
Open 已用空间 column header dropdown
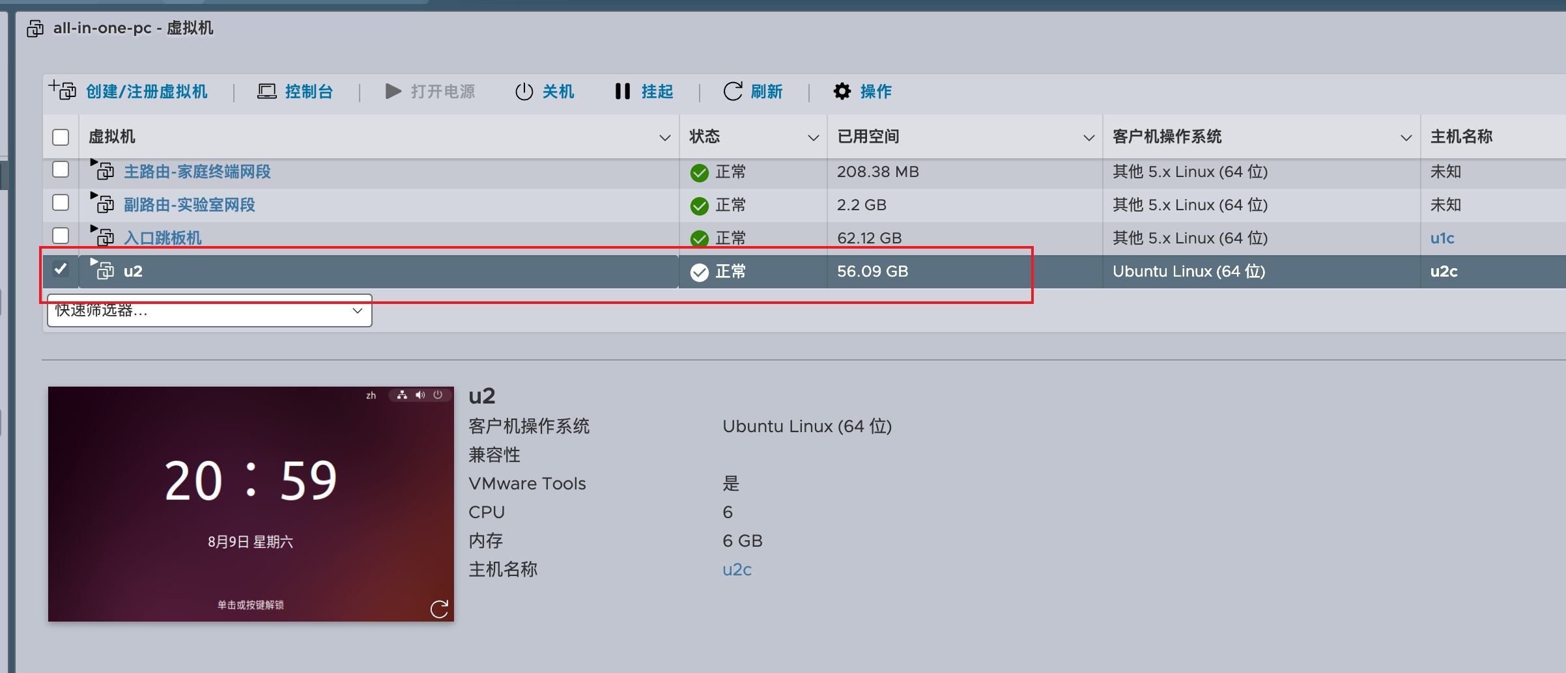click(x=1089, y=137)
